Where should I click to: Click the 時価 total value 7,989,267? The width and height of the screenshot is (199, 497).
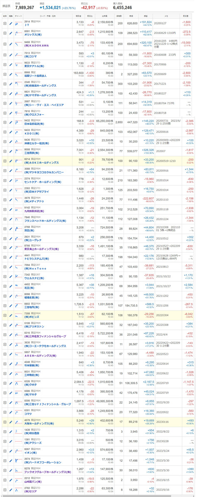point(24,7)
